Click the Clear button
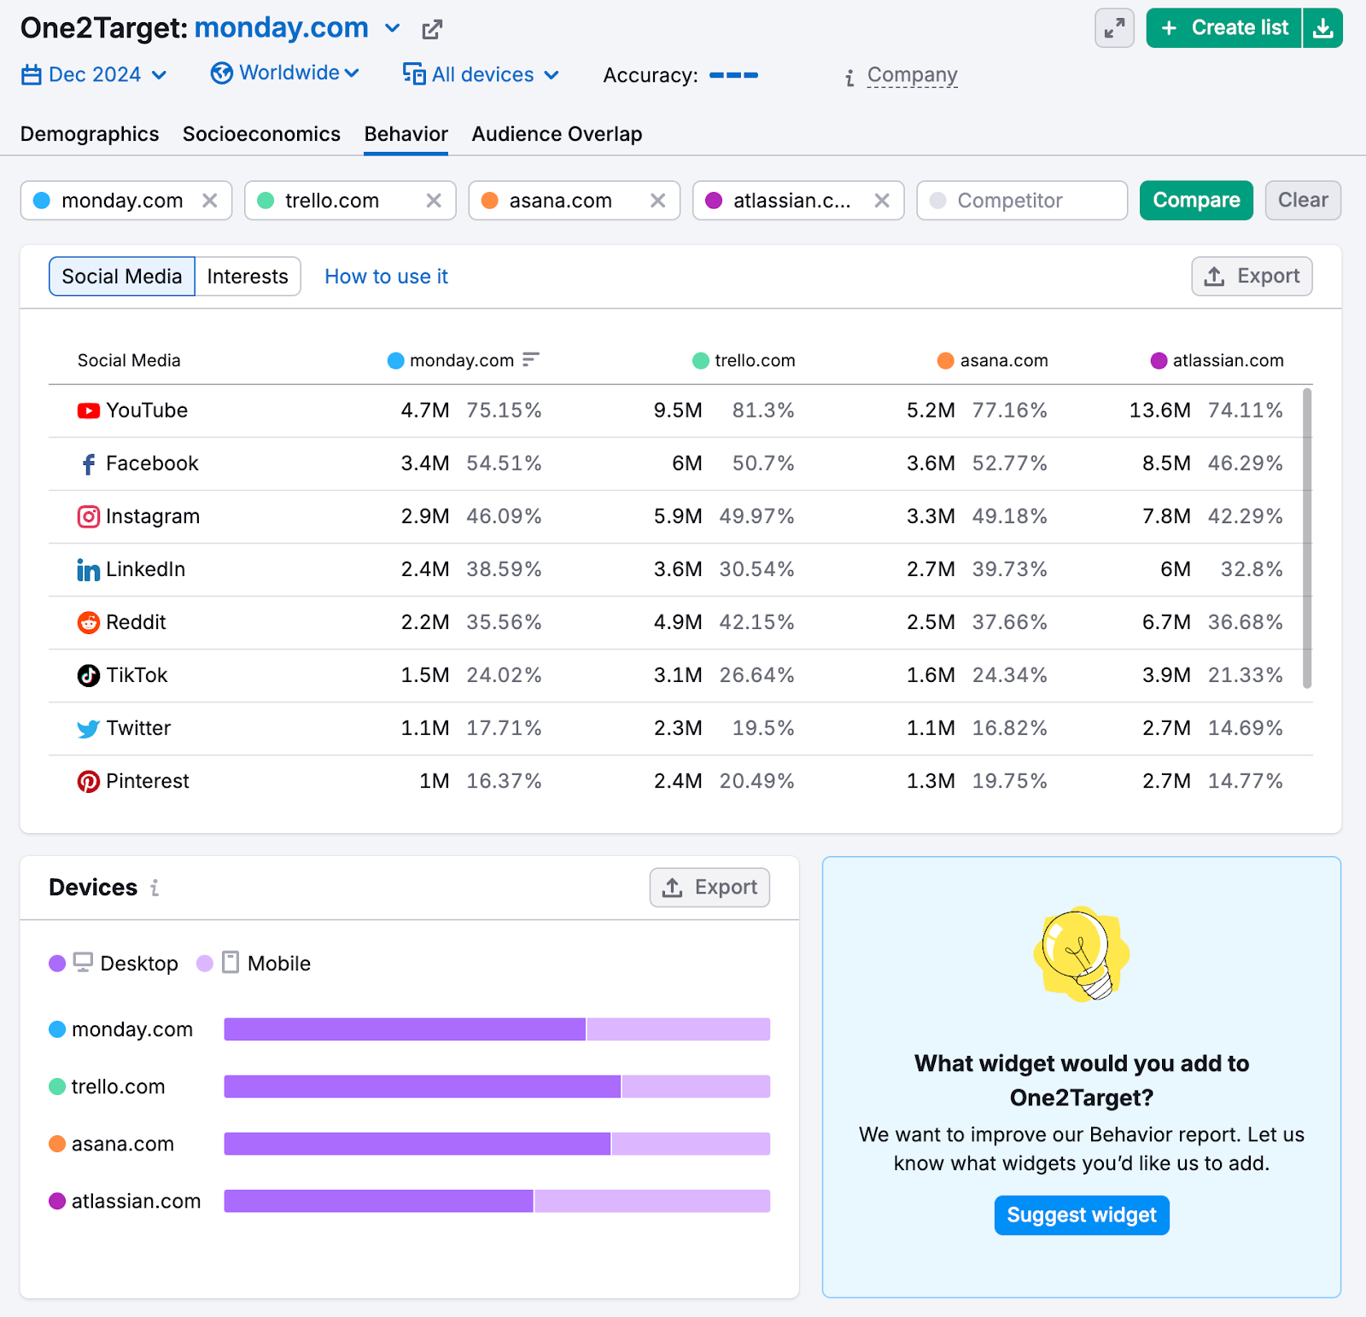 tap(1303, 201)
